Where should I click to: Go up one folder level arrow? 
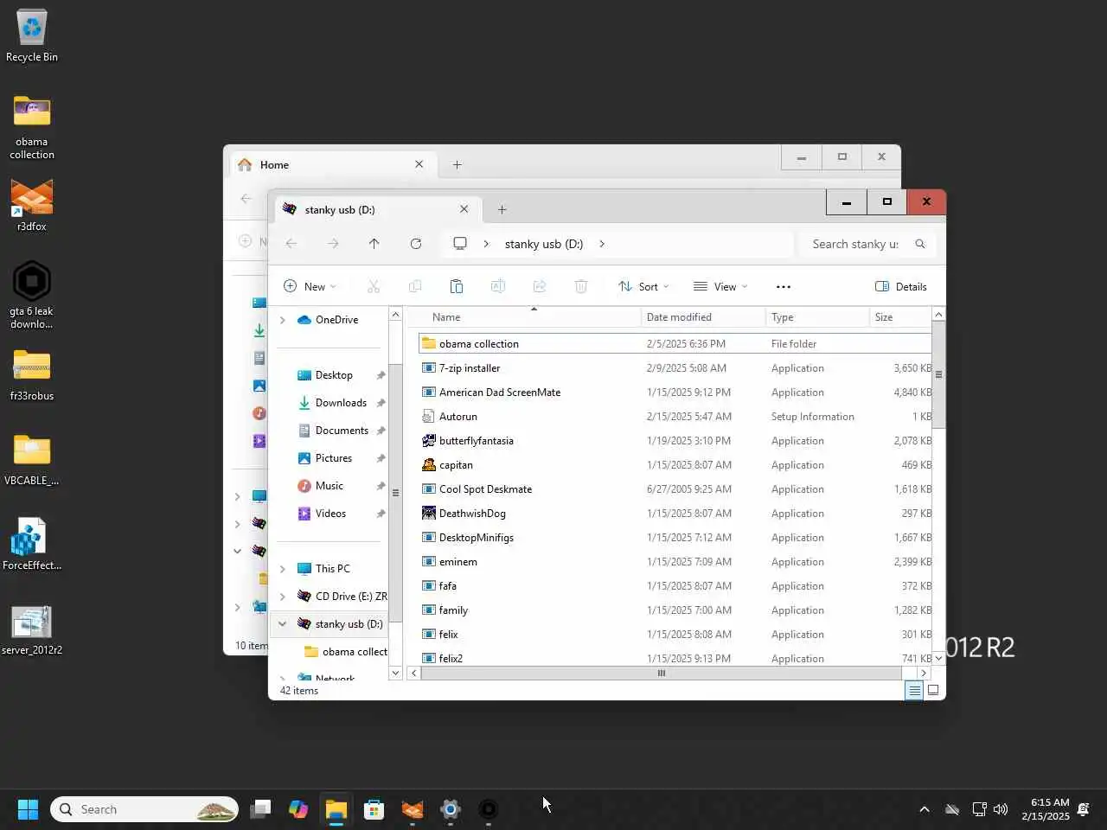point(374,244)
